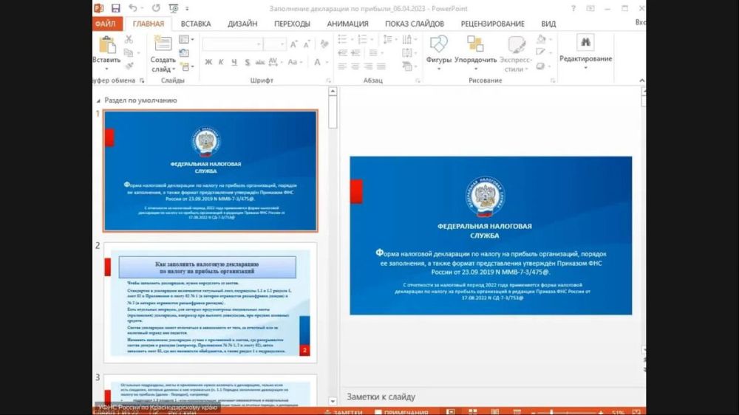Click the Cut scissors icon
The width and height of the screenshot is (739, 415).
click(x=129, y=40)
